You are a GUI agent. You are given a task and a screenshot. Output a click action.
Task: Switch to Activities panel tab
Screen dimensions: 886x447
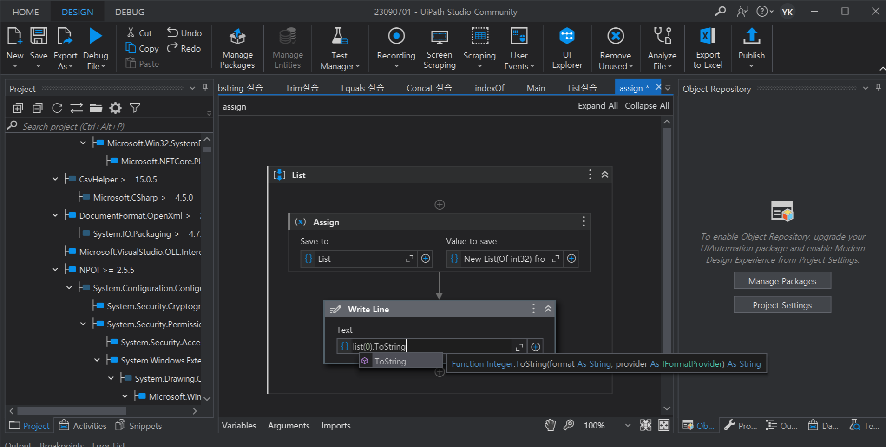pos(83,426)
